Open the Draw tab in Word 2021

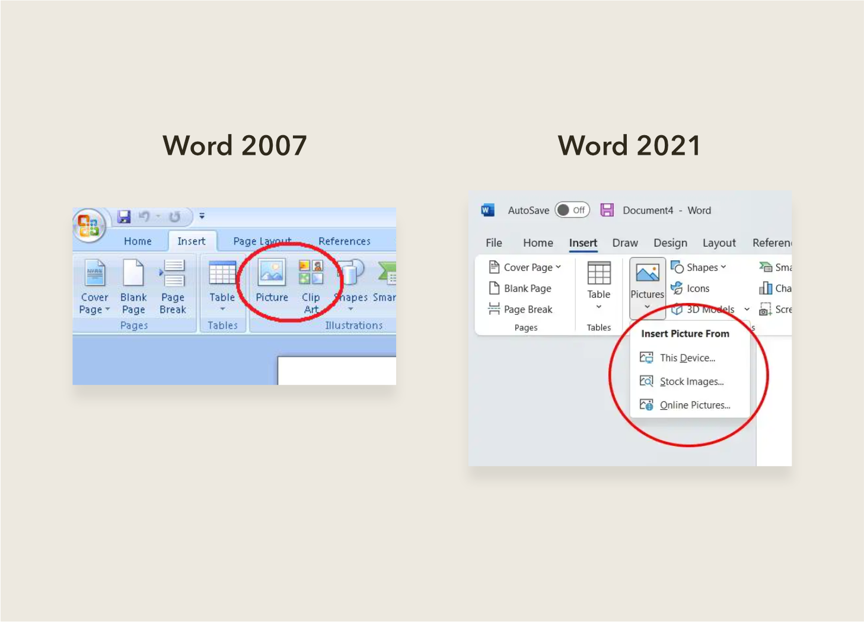(x=625, y=243)
